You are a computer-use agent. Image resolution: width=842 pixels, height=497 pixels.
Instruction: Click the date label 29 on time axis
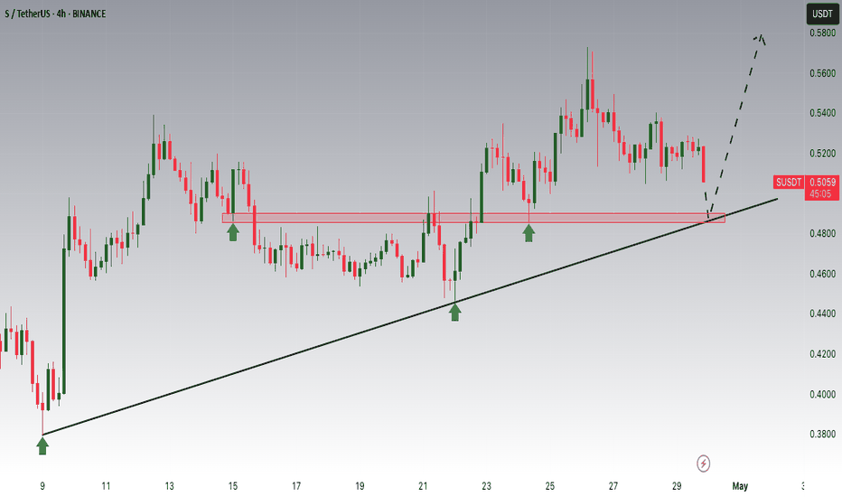tap(677, 486)
